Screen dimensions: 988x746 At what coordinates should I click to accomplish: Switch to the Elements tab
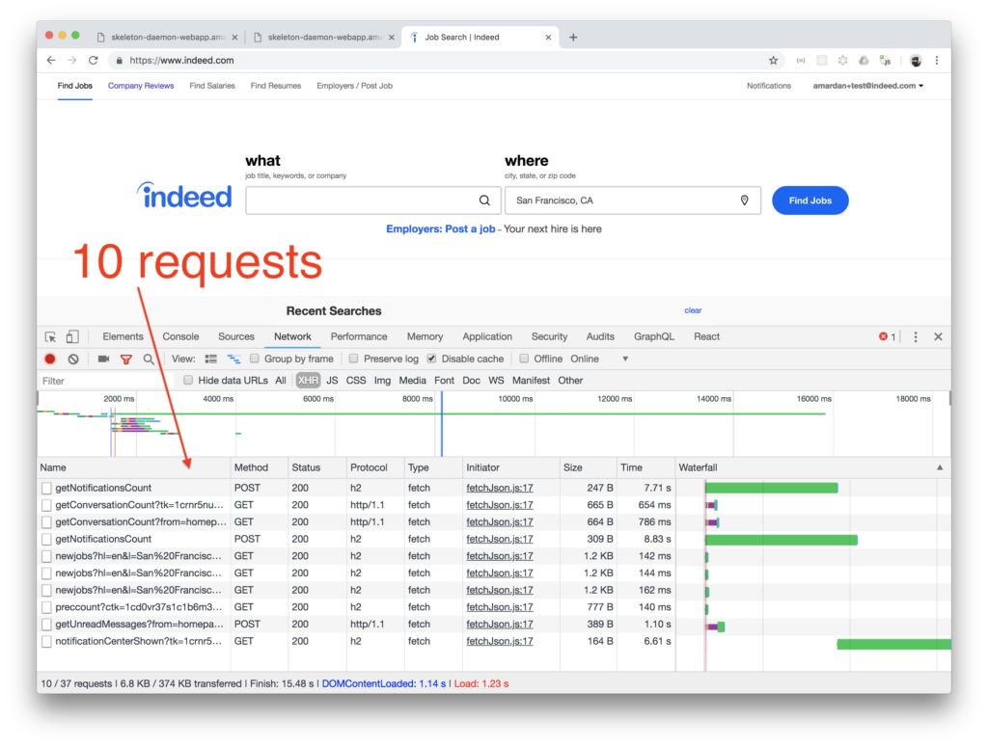[x=123, y=336]
